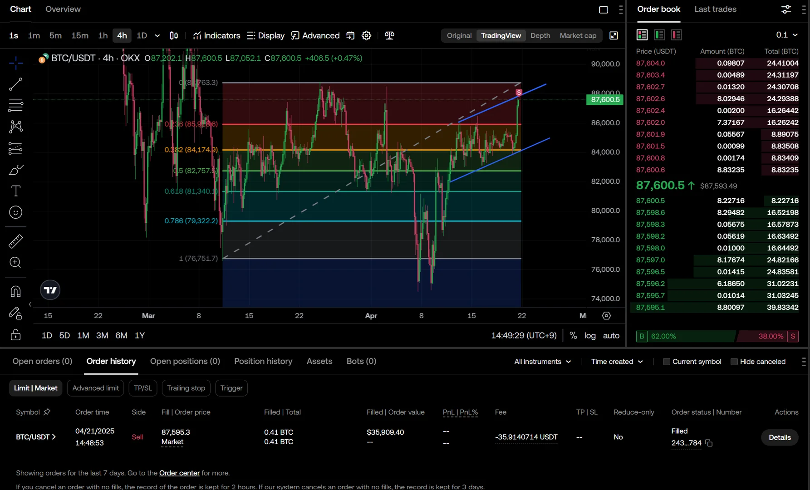Screen dimensions: 810x490
Task: Switch to the Last trades tab
Action: (x=715, y=9)
